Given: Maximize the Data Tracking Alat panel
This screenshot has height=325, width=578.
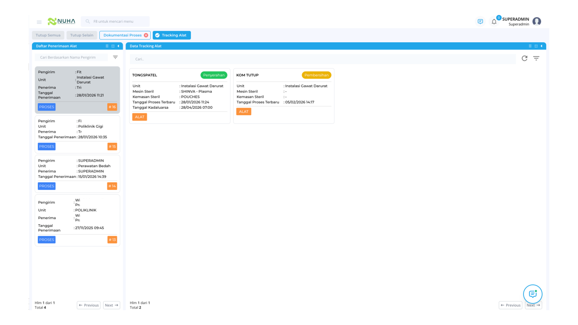Looking at the screenshot, I should pos(536,46).
